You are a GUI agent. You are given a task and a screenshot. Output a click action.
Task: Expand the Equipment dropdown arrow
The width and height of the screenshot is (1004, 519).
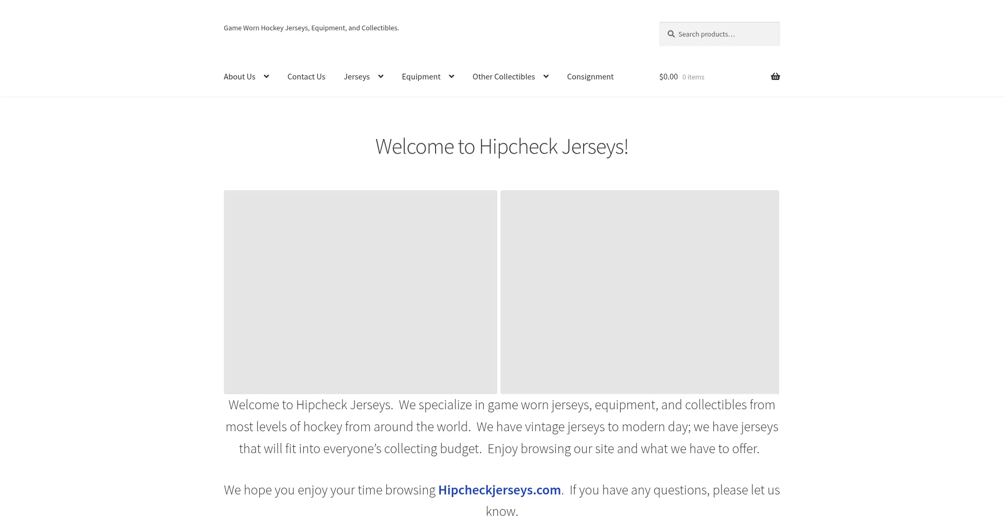451,76
